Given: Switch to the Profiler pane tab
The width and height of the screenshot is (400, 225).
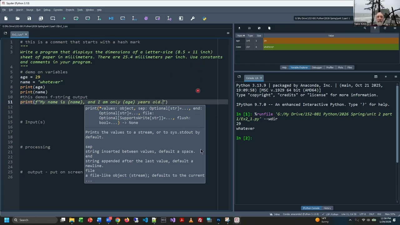Looking at the screenshot, I should point(330,67).
